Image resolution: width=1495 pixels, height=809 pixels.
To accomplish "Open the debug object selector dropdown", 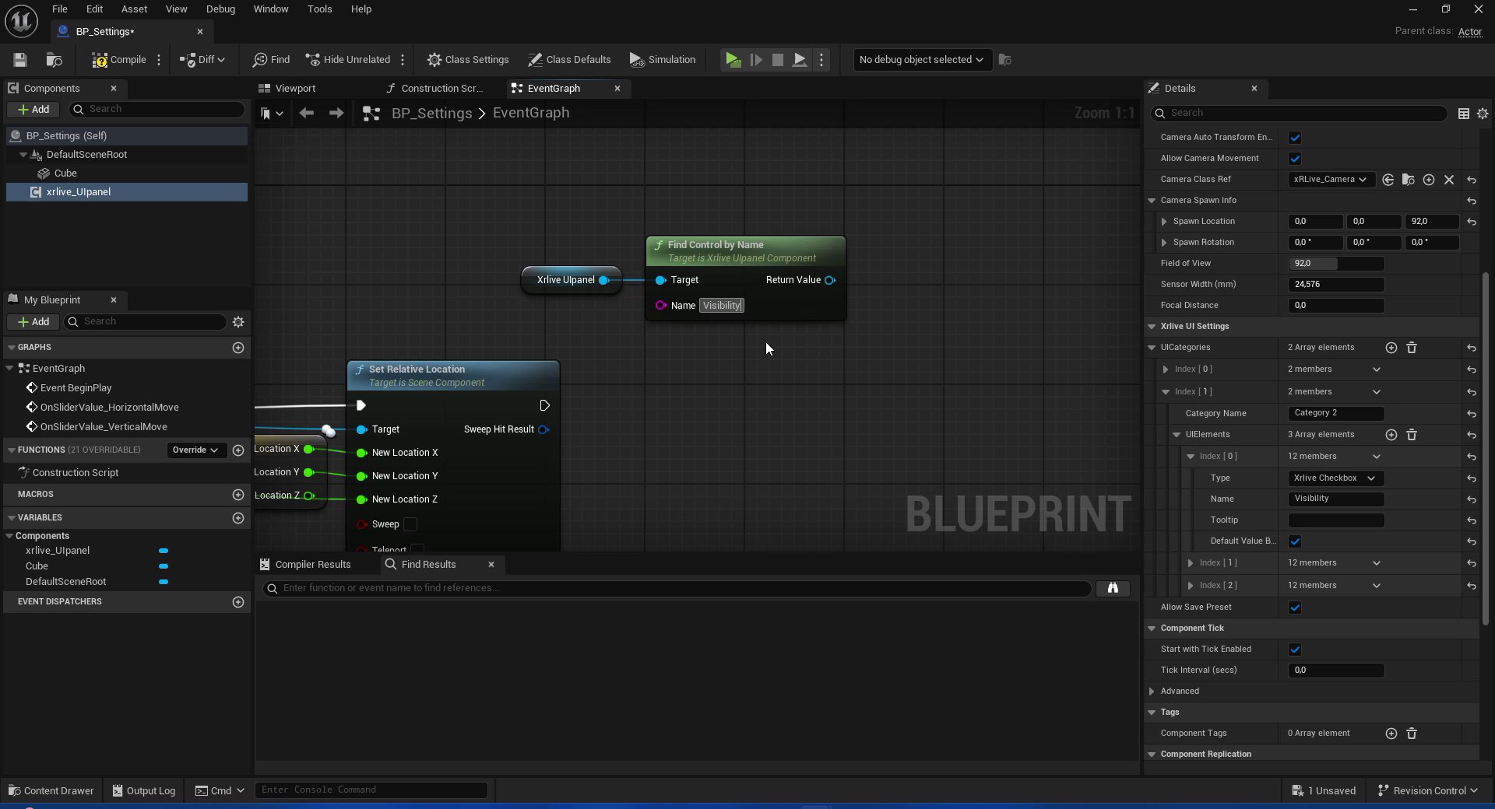I will point(921,60).
